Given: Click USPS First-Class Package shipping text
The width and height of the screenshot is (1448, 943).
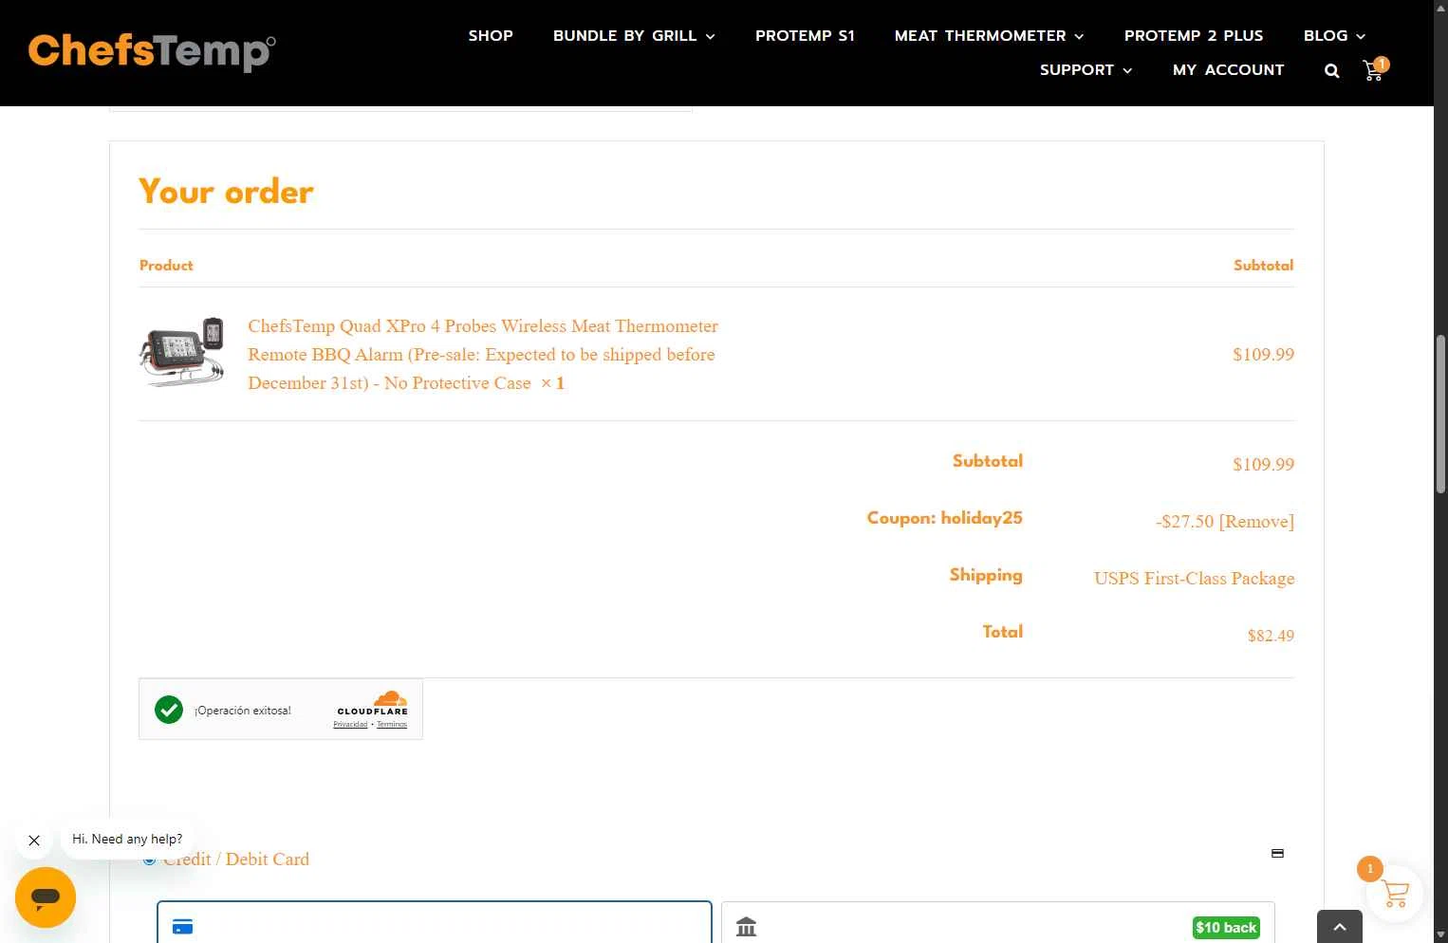Looking at the screenshot, I should [x=1194, y=579].
